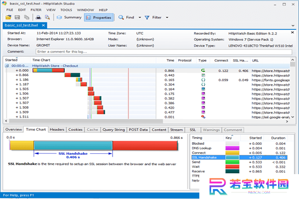Expand the Find dropdown arrow

140,17
